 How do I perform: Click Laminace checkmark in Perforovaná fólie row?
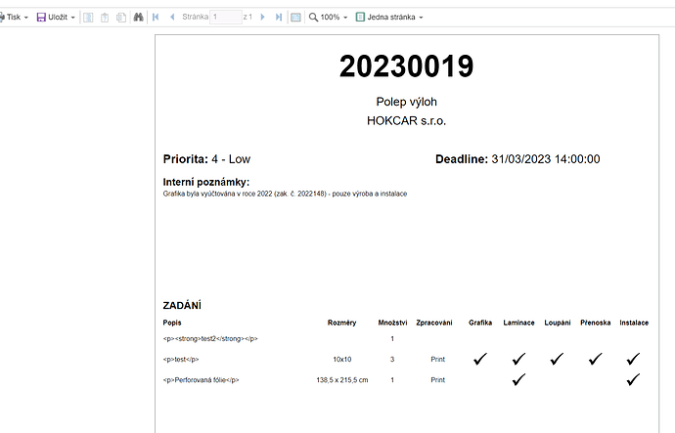click(518, 379)
